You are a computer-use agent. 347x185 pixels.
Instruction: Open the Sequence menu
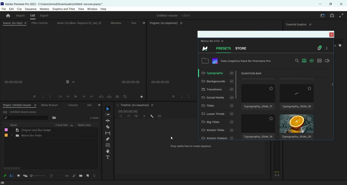pyautogui.click(x=30, y=9)
